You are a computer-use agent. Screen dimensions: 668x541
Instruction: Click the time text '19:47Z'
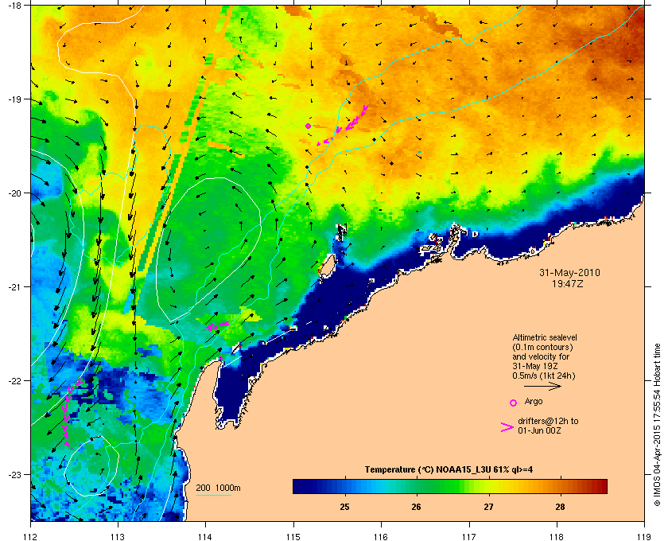(568, 283)
